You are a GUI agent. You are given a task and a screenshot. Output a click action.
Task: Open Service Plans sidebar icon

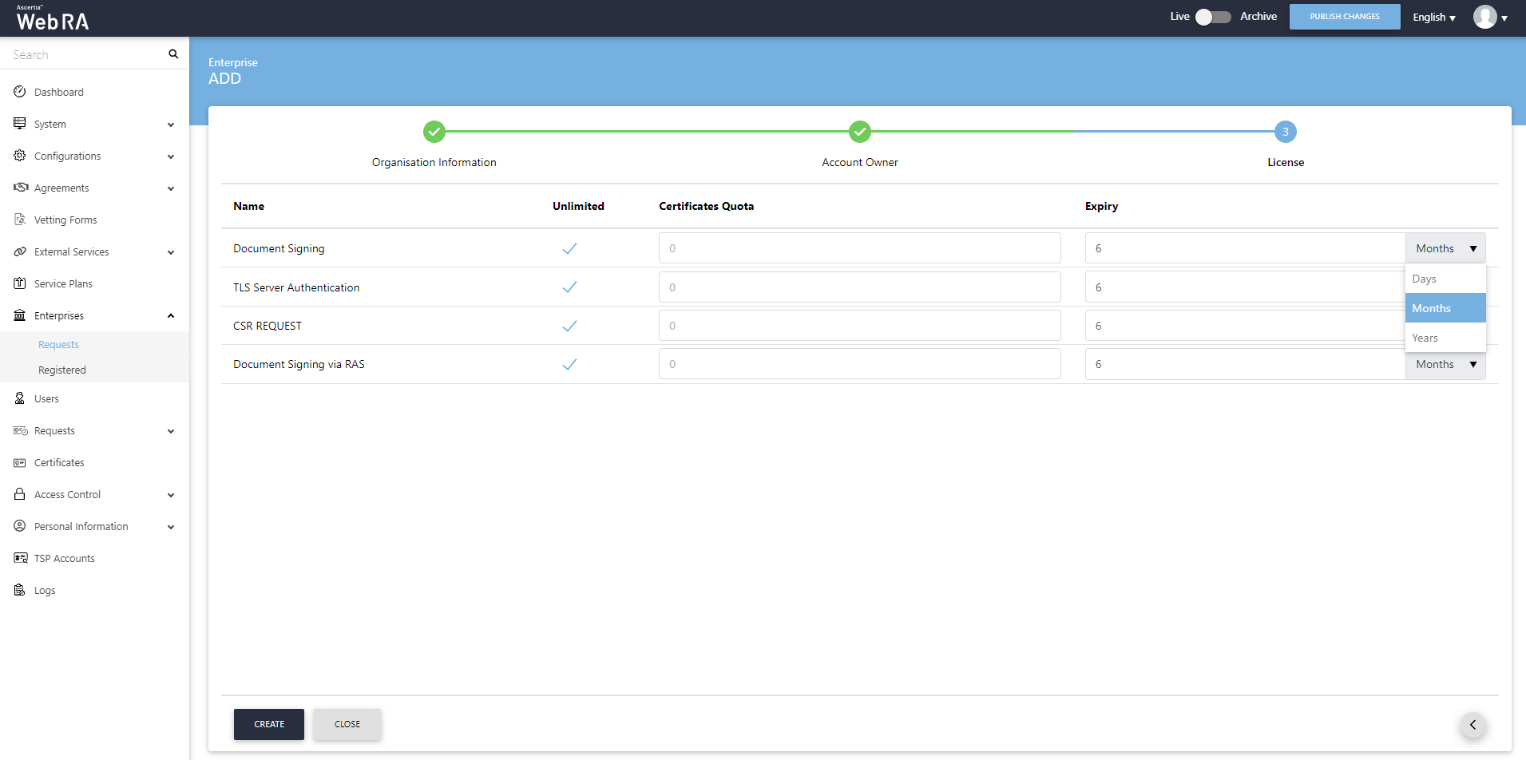tap(20, 283)
